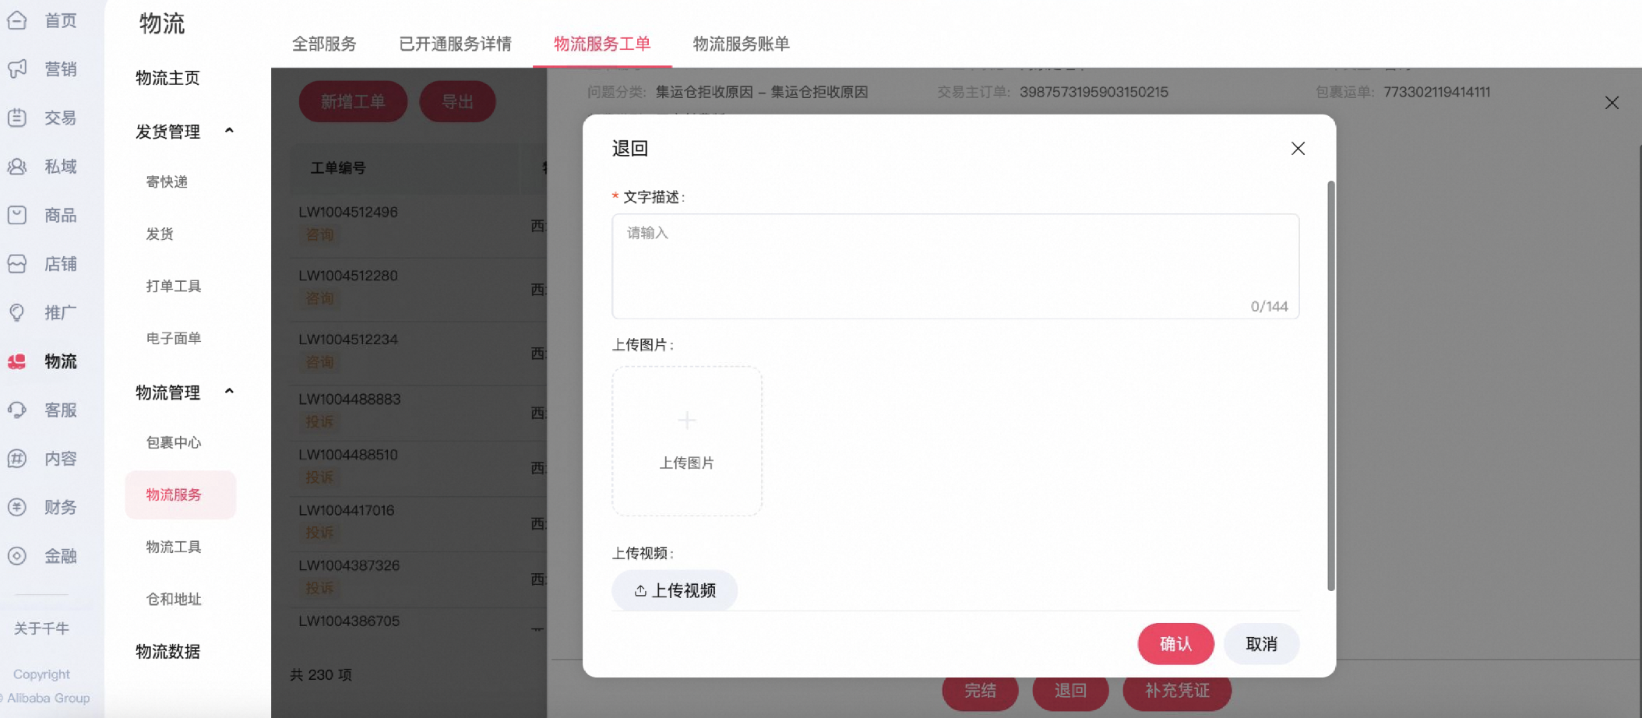The height and width of the screenshot is (718, 1642).
Task: Select work order LW1004417016
Action: (x=347, y=511)
